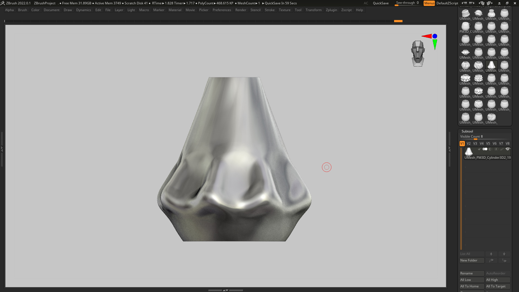Enable visibility set V2
The width and height of the screenshot is (519, 292).
468,144
